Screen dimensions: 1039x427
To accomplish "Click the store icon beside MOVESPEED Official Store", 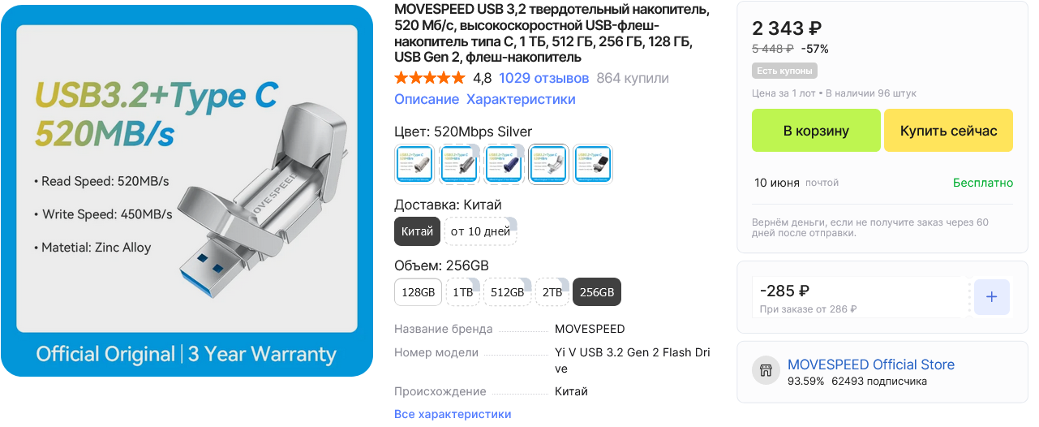I will click(765, 372).
